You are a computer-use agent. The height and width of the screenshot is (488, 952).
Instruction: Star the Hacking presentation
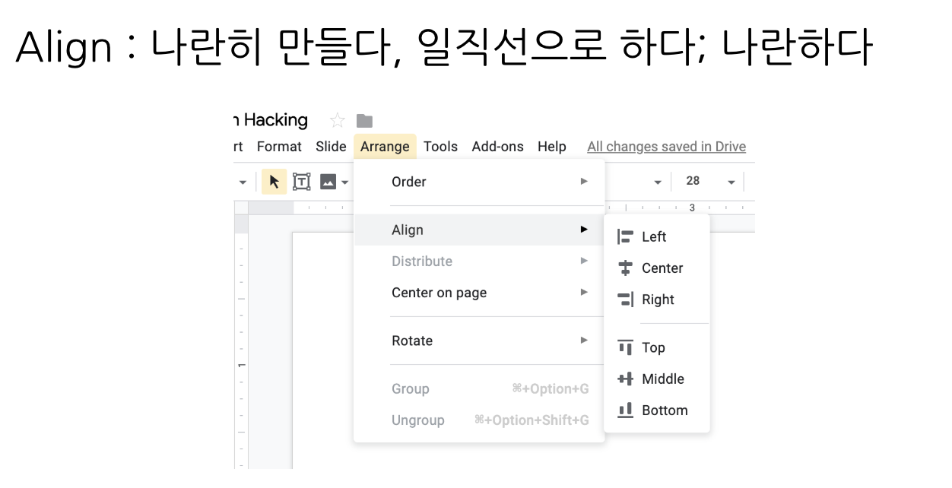tap(337, 119)
